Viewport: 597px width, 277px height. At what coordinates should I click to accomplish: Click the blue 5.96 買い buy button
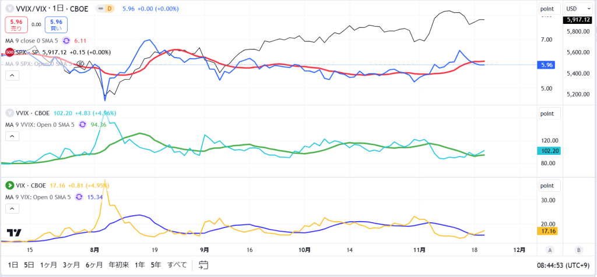pos(57,24)
